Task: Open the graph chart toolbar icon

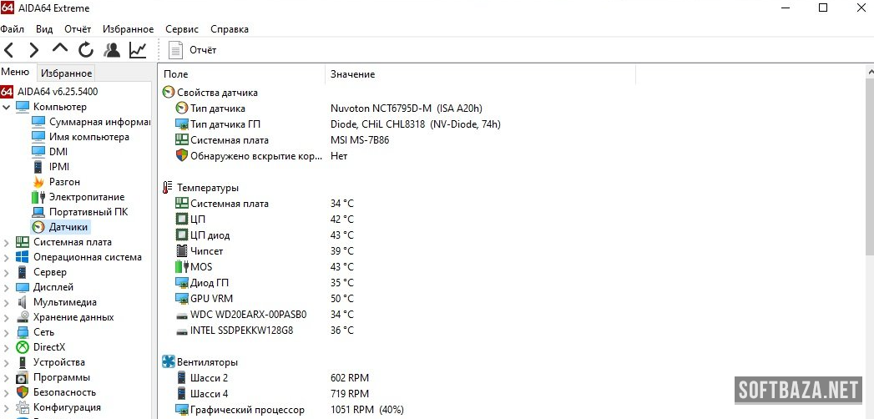Action: pyautogui.click(x=138, y=50)
